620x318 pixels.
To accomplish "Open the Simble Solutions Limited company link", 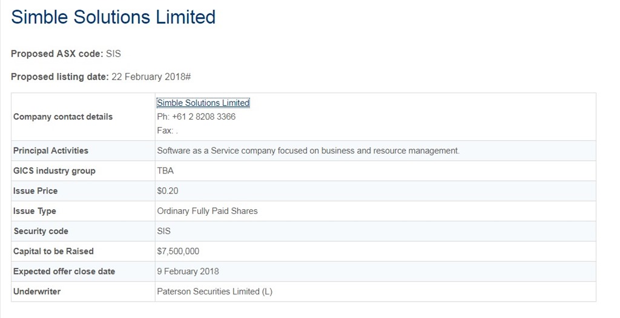I will [x=203, y=103].
